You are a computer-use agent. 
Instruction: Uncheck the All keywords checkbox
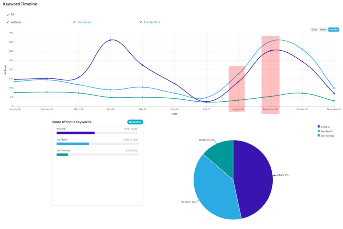8,15
